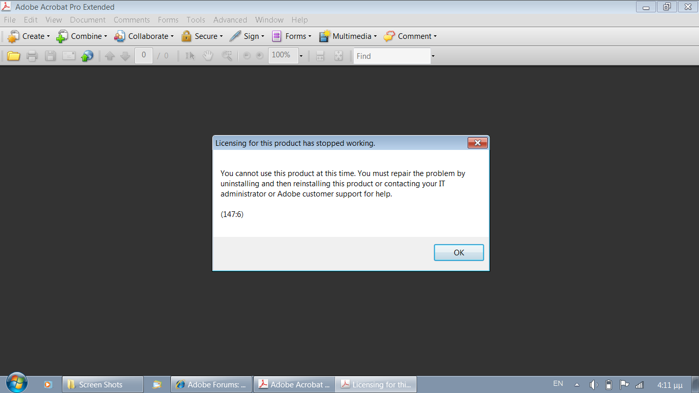699x393 pixels.
Task: Select the 'Licensing for thi...' taskbar button
Action: (377, 384)
